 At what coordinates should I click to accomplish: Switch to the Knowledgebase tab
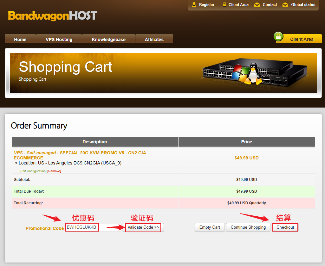coord(108,40)
